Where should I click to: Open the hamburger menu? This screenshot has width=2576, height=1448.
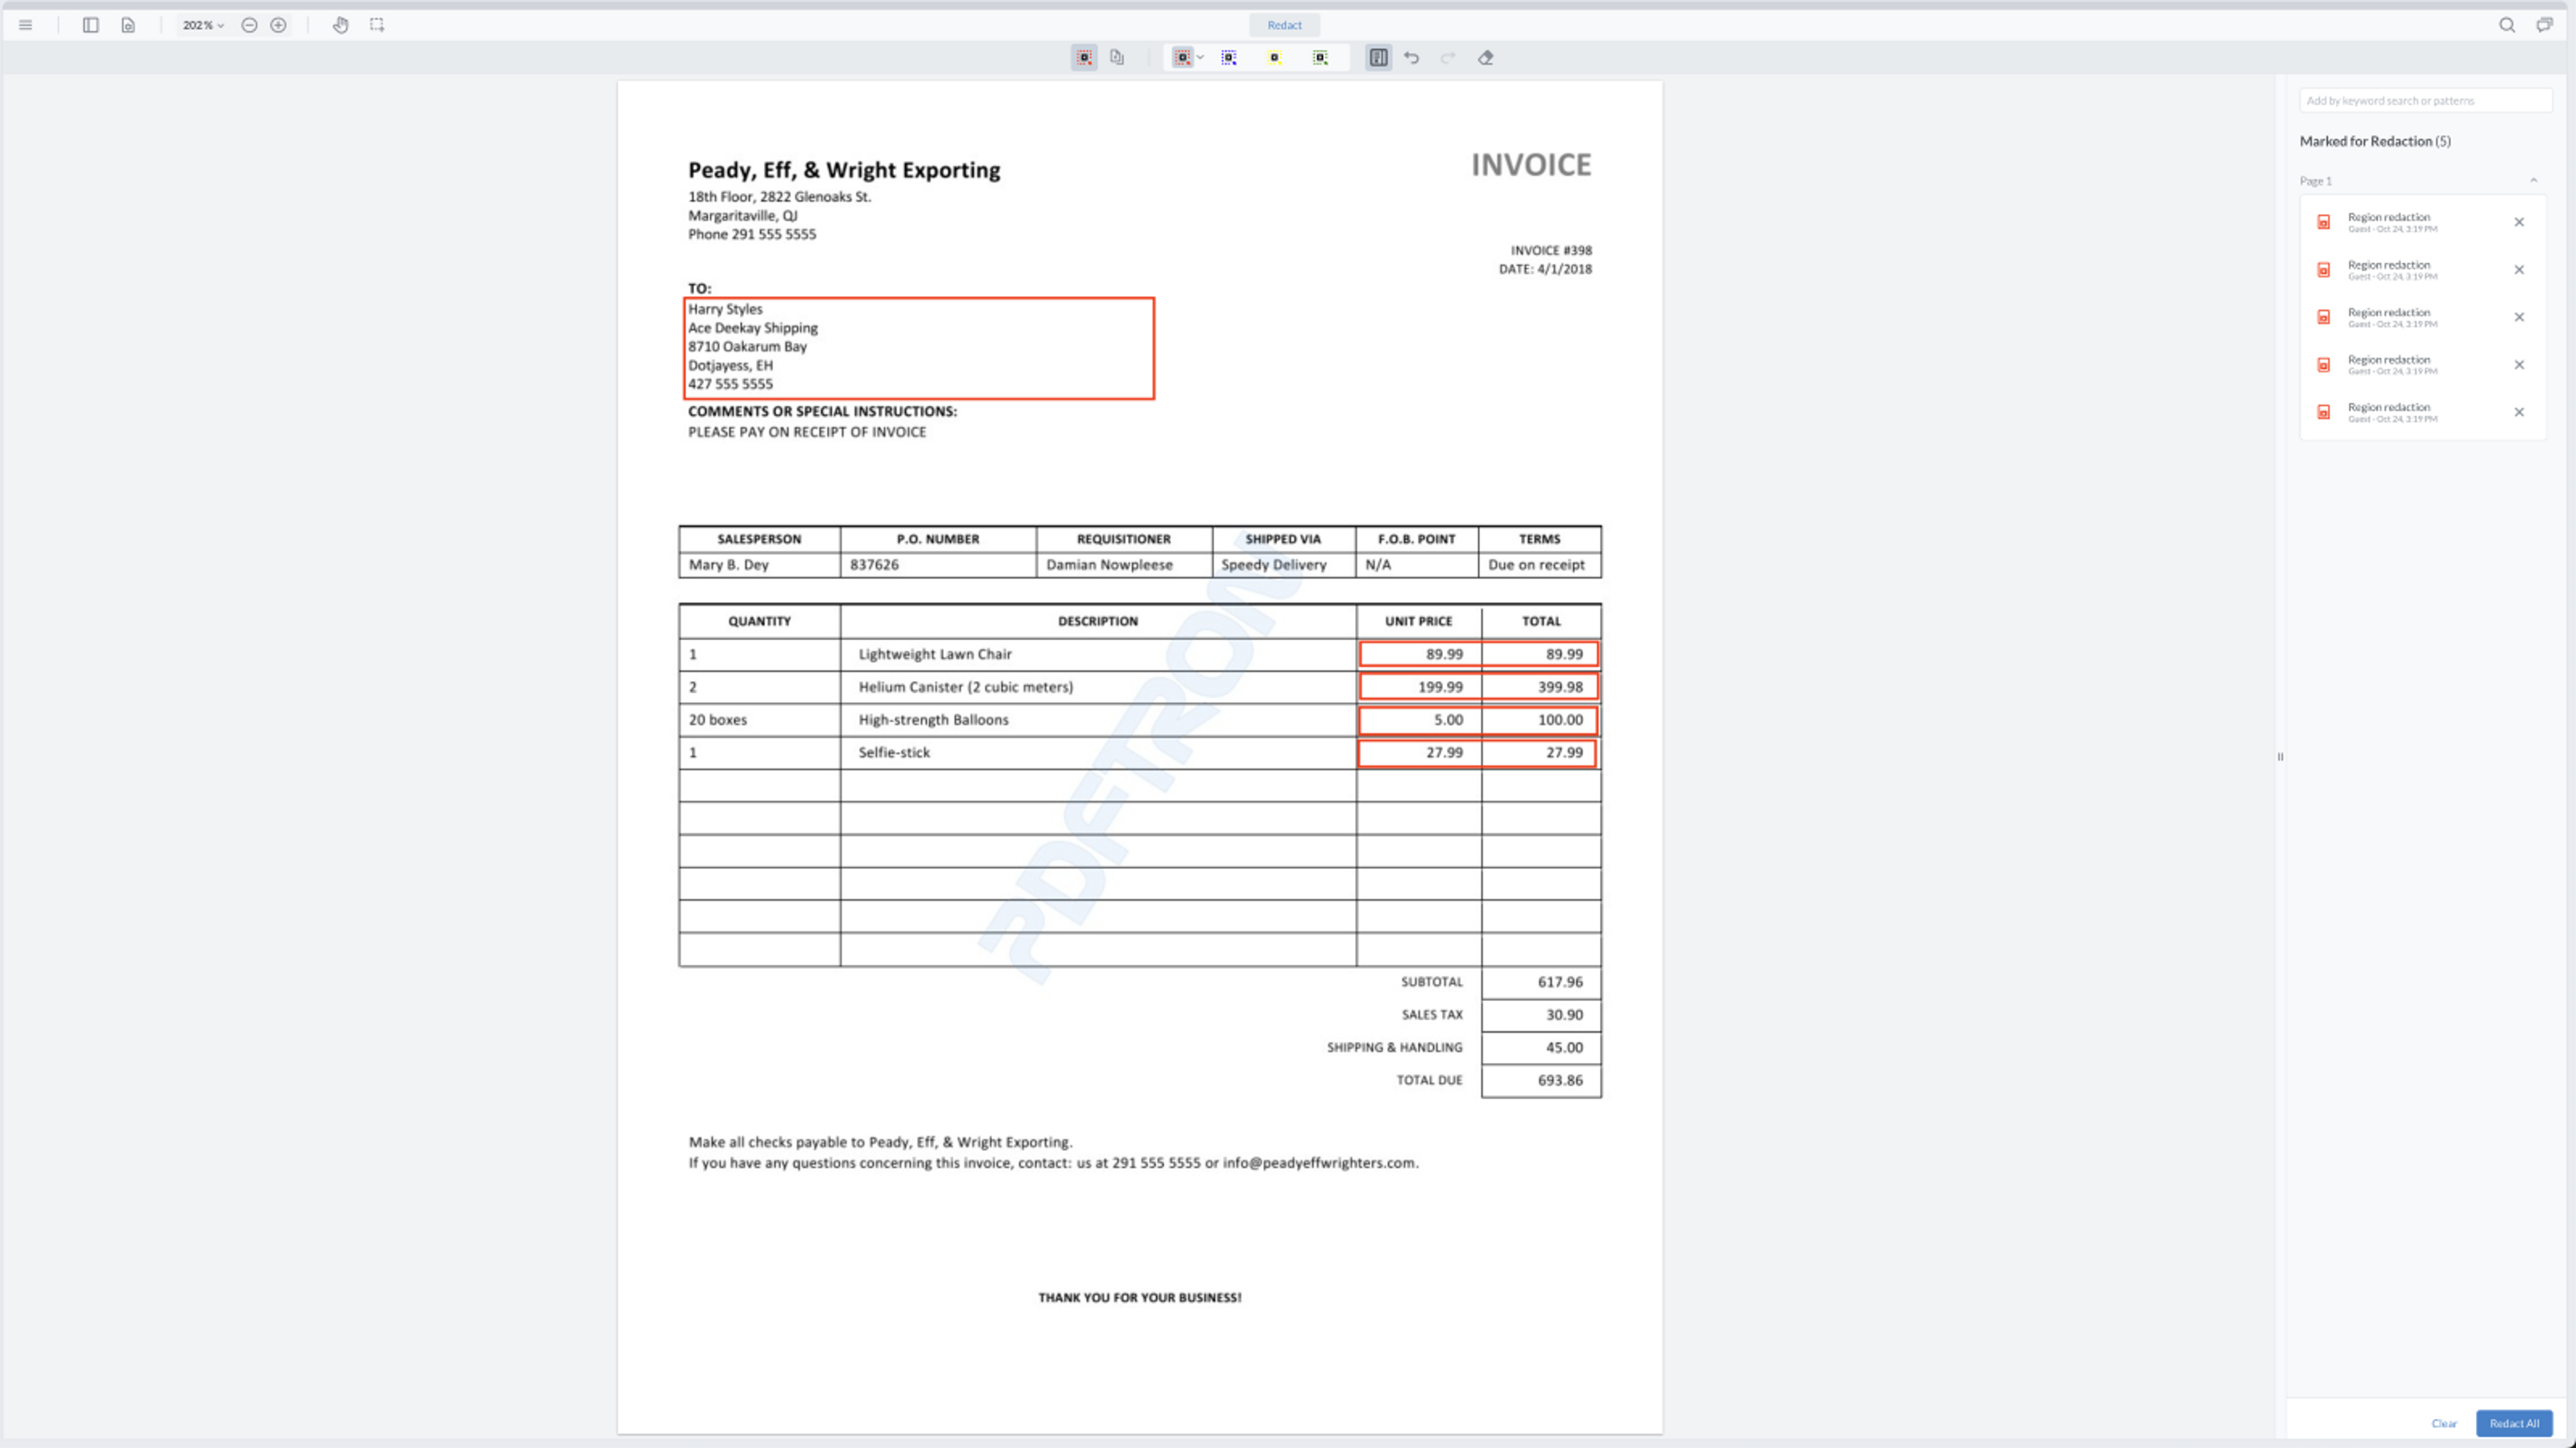(x=26, y=25)
